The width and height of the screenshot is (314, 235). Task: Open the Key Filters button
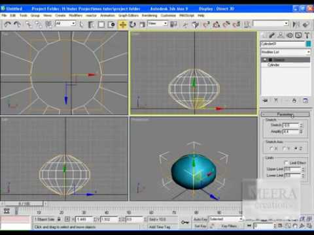229,226
